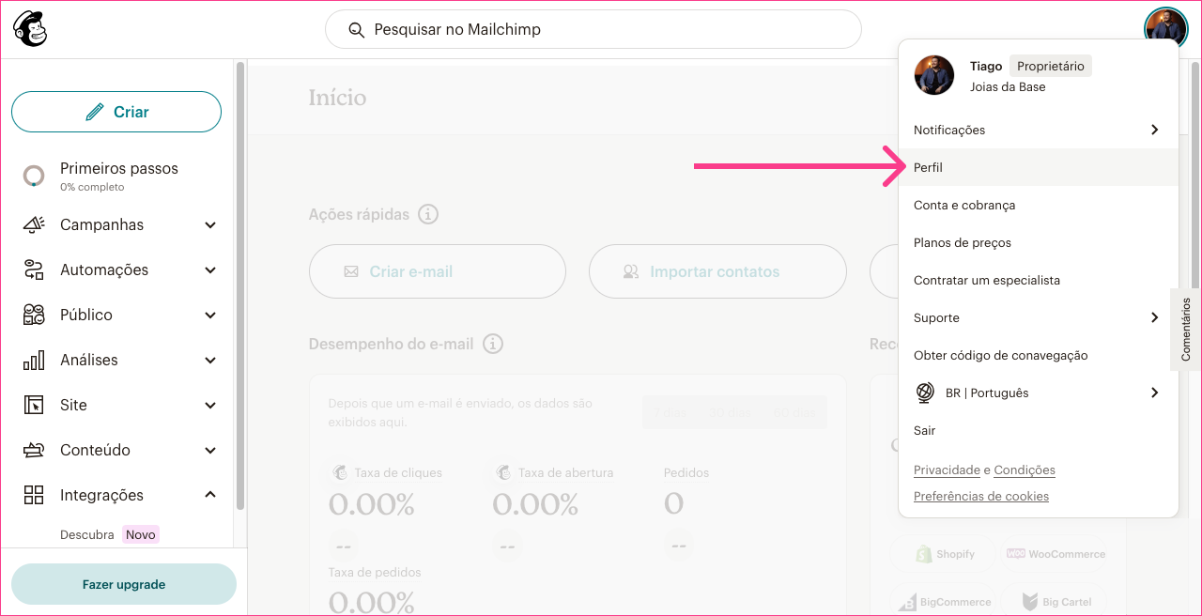Click the Análises bar chart icon
The height and width of the screenshot is (616, 1202).
pyautogui.click(x=34, y=361)
